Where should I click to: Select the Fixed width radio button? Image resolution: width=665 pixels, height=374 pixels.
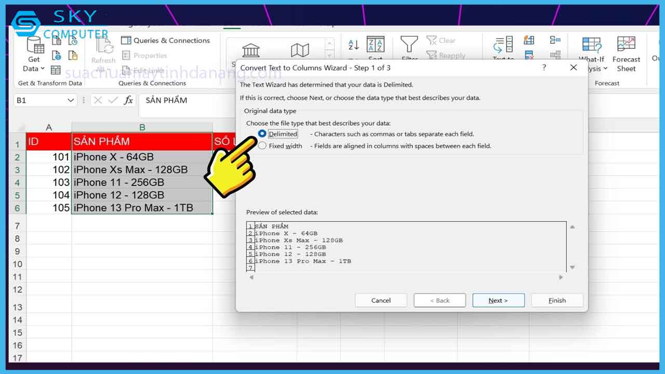(262, 146)
